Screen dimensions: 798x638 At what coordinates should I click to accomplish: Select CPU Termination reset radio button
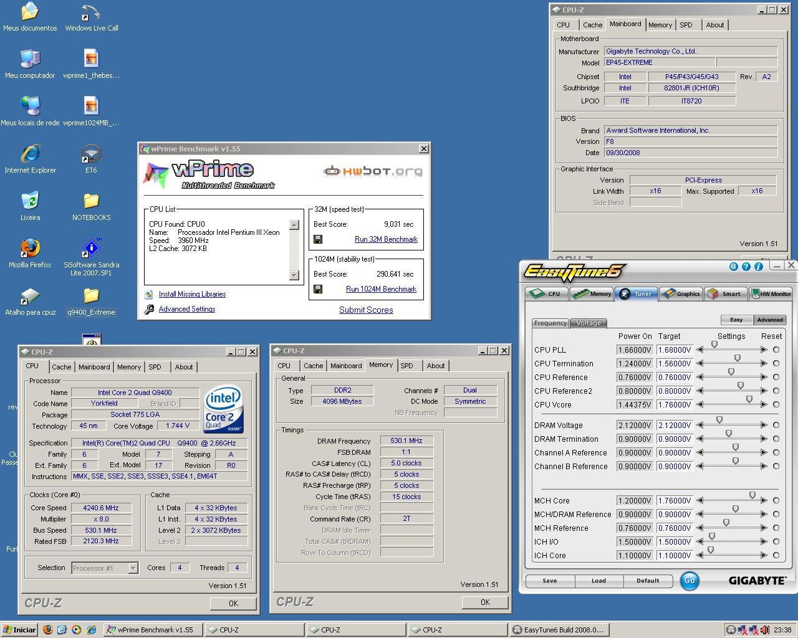click(776, 363)
